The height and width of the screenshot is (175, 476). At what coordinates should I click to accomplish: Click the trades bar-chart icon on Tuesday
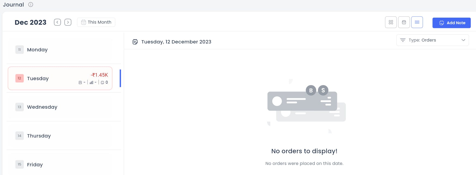point(91,83)
